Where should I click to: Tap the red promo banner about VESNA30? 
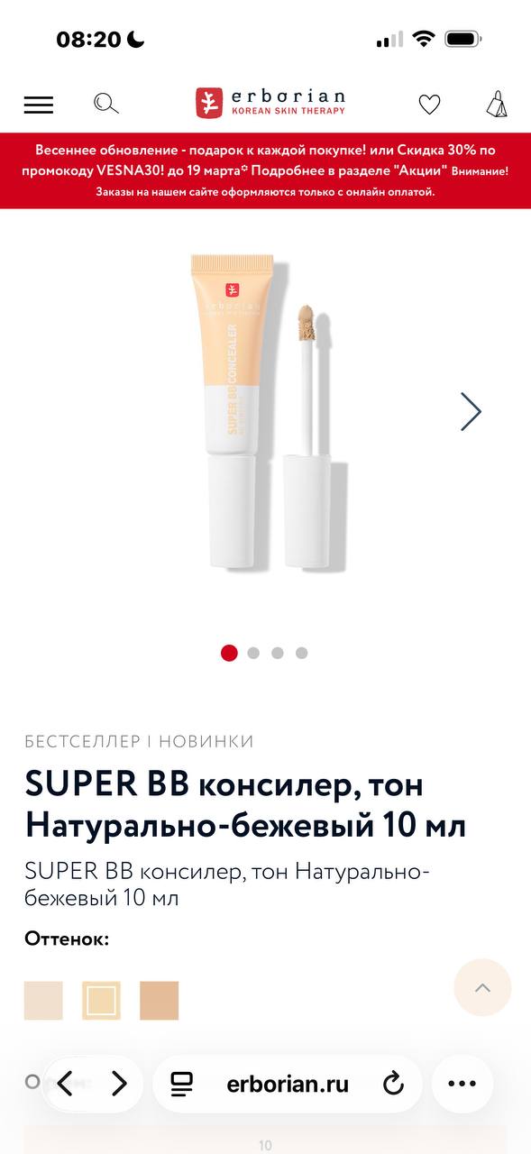coord(265,170)
